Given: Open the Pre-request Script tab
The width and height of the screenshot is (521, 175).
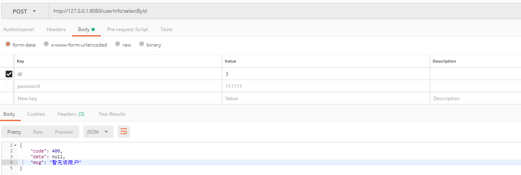Looking at the screenshot, I should pyautogui.click(x=127, y=29).
